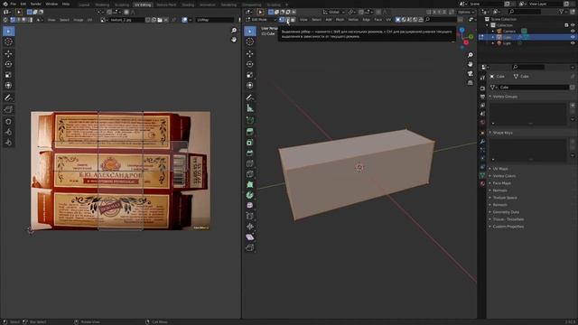Click the texture image preview in the UV editor

coord(120,171)
